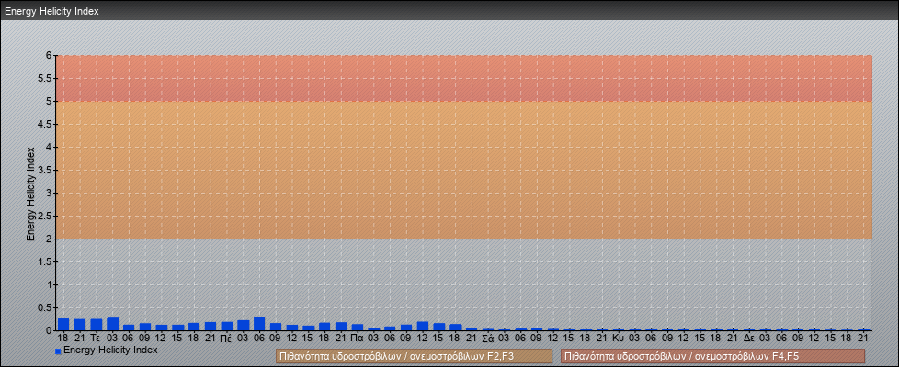Click the blue bar above Πα
The image size is (899, 367).
point(358,327)
